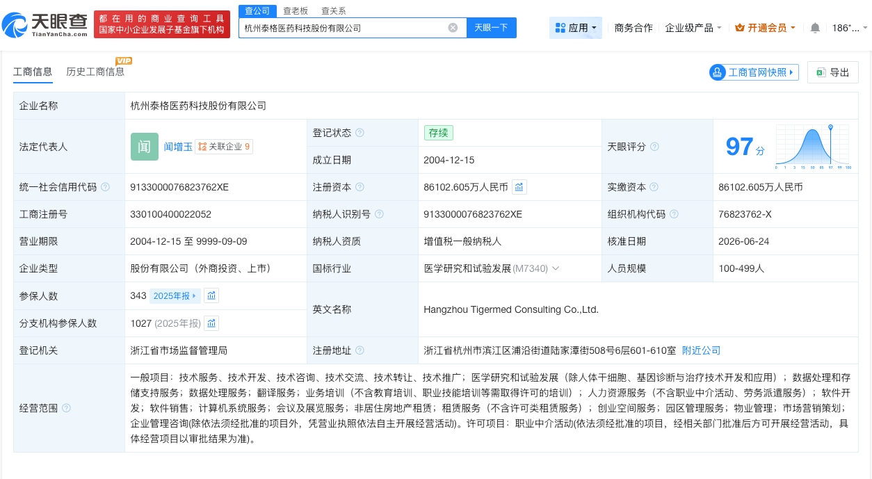The width and height of the screenshot is (872, 479).
Task: Click the 闻 avatar of legal representative
Action: pos(144,147)
